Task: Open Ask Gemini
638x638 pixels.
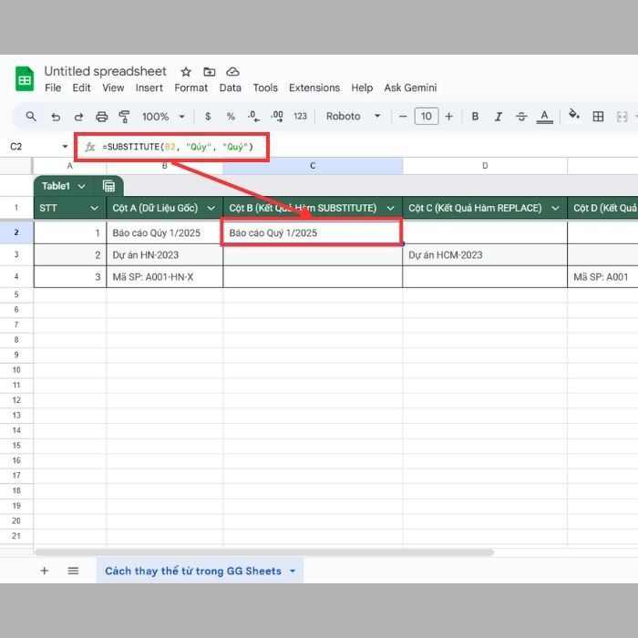Action: coord(410,87)
